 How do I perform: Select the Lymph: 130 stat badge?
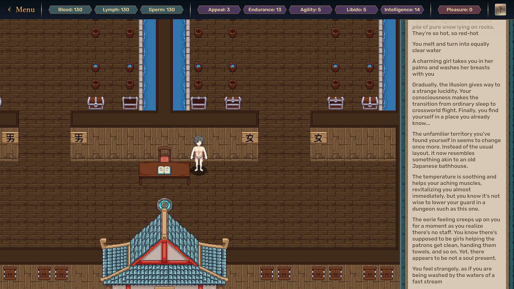pos(116,10)
